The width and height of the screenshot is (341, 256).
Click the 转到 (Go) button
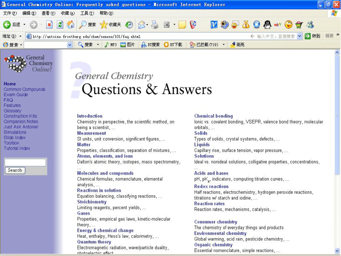pos(312,36)
